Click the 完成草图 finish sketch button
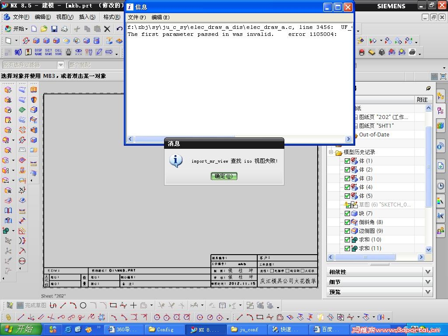Viewport: 448px width, 336px height. [x=31, y=305]
